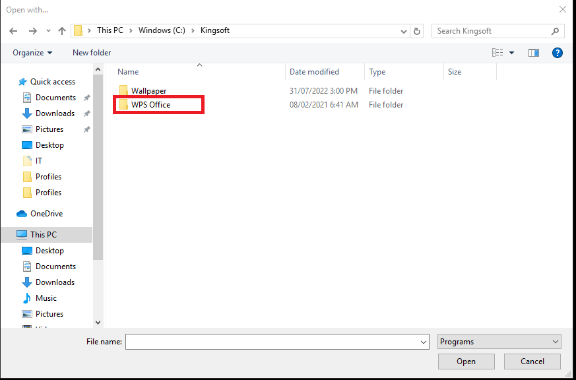The height and width of the screenshot is (380, 576).
Task: Click the Wallpaper folder icon
Action: [x=123, y=90]
